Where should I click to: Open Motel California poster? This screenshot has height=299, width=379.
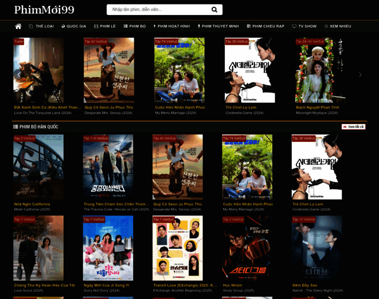tap(38, 167)
